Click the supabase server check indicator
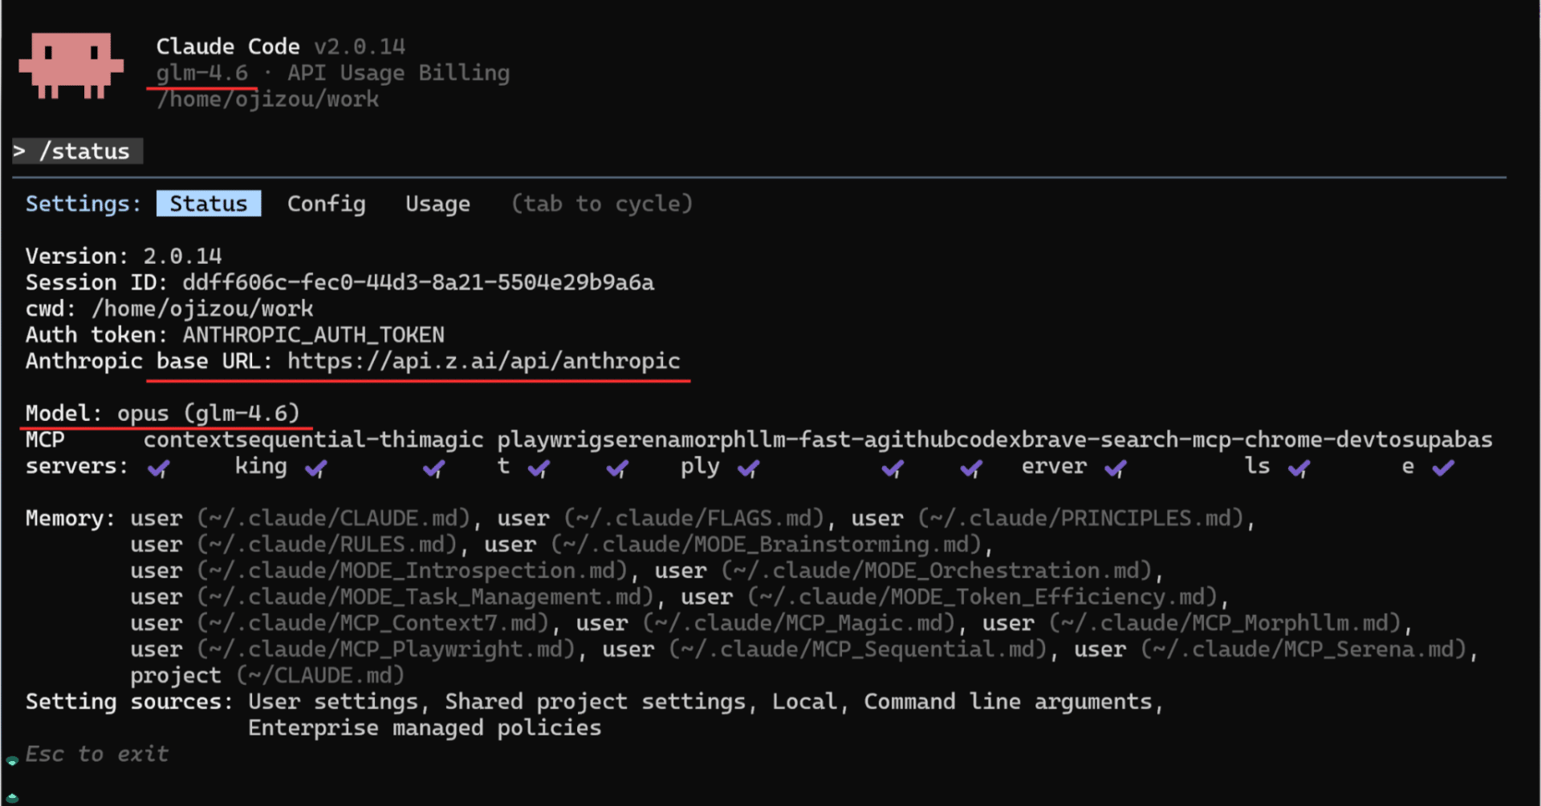This screenshot has width=1541, height=806. point(1443,468)
